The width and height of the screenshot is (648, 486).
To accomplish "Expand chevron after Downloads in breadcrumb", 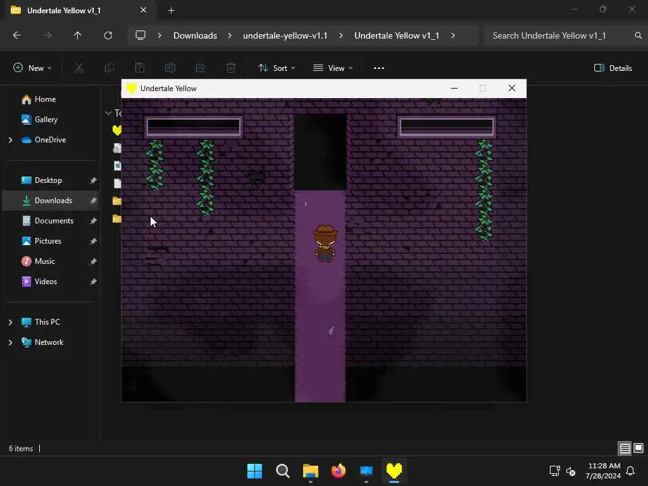I will pyautogui.click(x=230, y=35).
